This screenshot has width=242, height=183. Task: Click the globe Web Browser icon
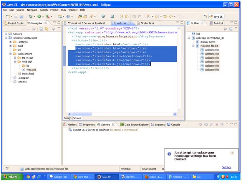click(x=103, y=16)
